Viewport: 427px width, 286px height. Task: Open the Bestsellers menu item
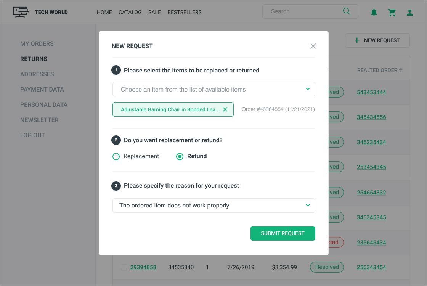(185, 12)
